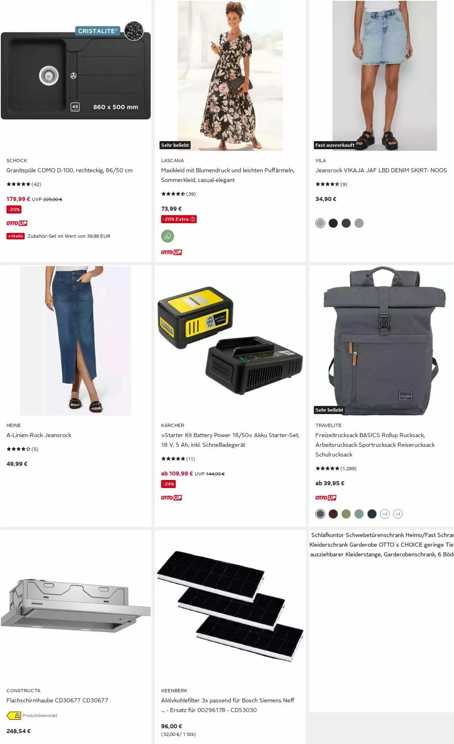This screenshot has height=744, width=454.
Task: Click the +Gratis badge on Schock sink
Action: 16,236
